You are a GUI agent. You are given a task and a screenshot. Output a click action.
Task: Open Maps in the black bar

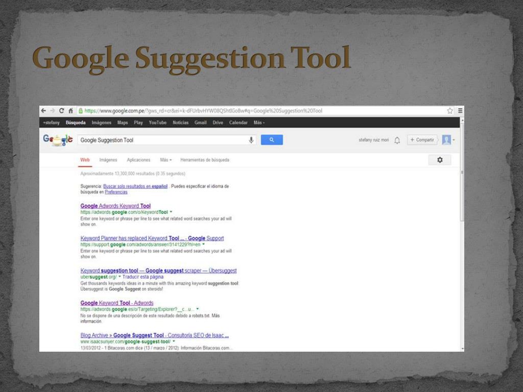tap(123, 122)
